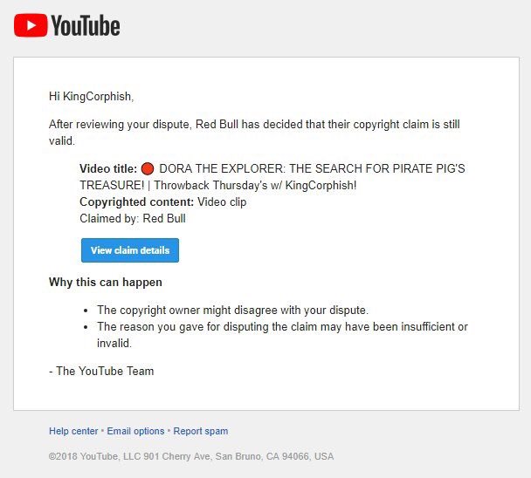
Task: Open the Help center link
Action: pos(73,431)
